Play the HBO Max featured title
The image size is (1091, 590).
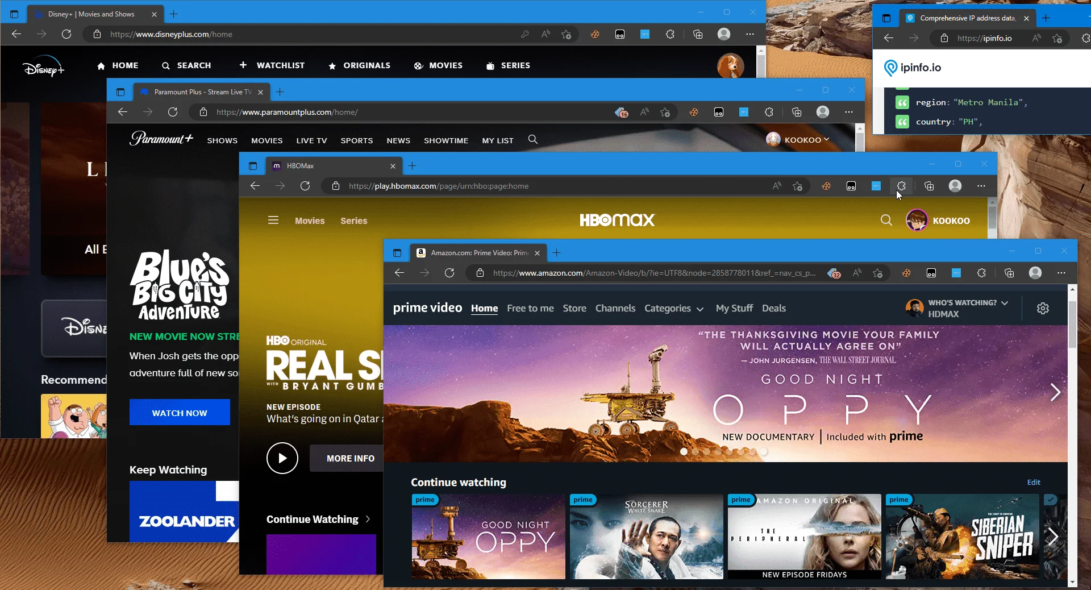(282, 458)
